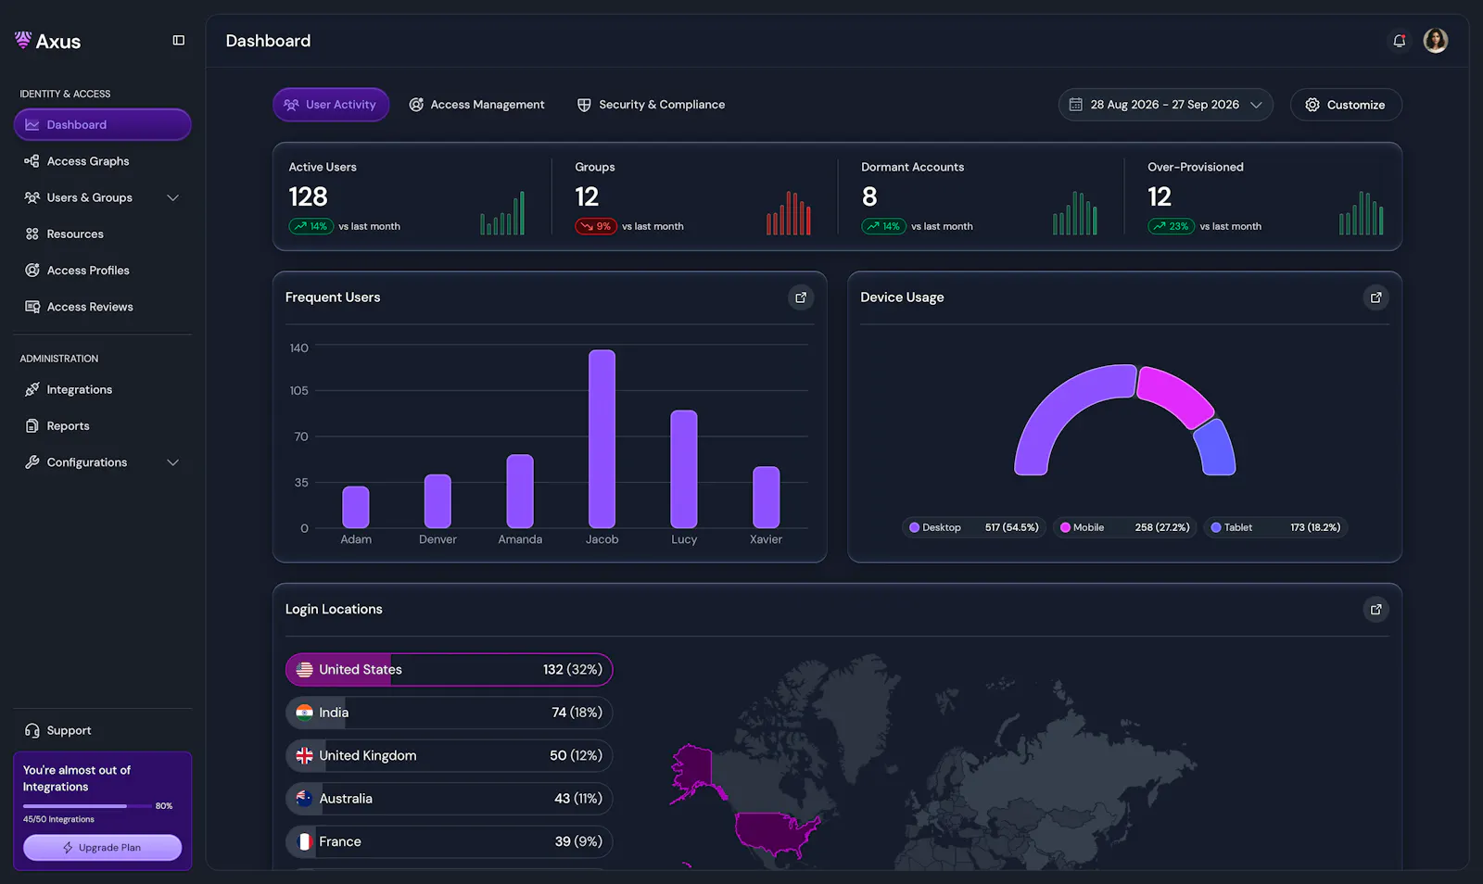Image resolution: width=1483 pixels, height=884 pixels.
Task: Collapse the sidebar panel icon
Action: coord(179,41)
